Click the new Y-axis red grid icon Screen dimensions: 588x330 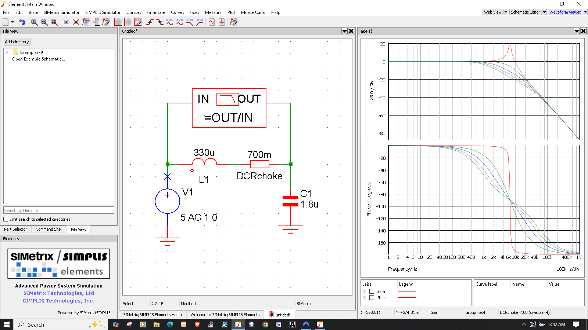118,22
